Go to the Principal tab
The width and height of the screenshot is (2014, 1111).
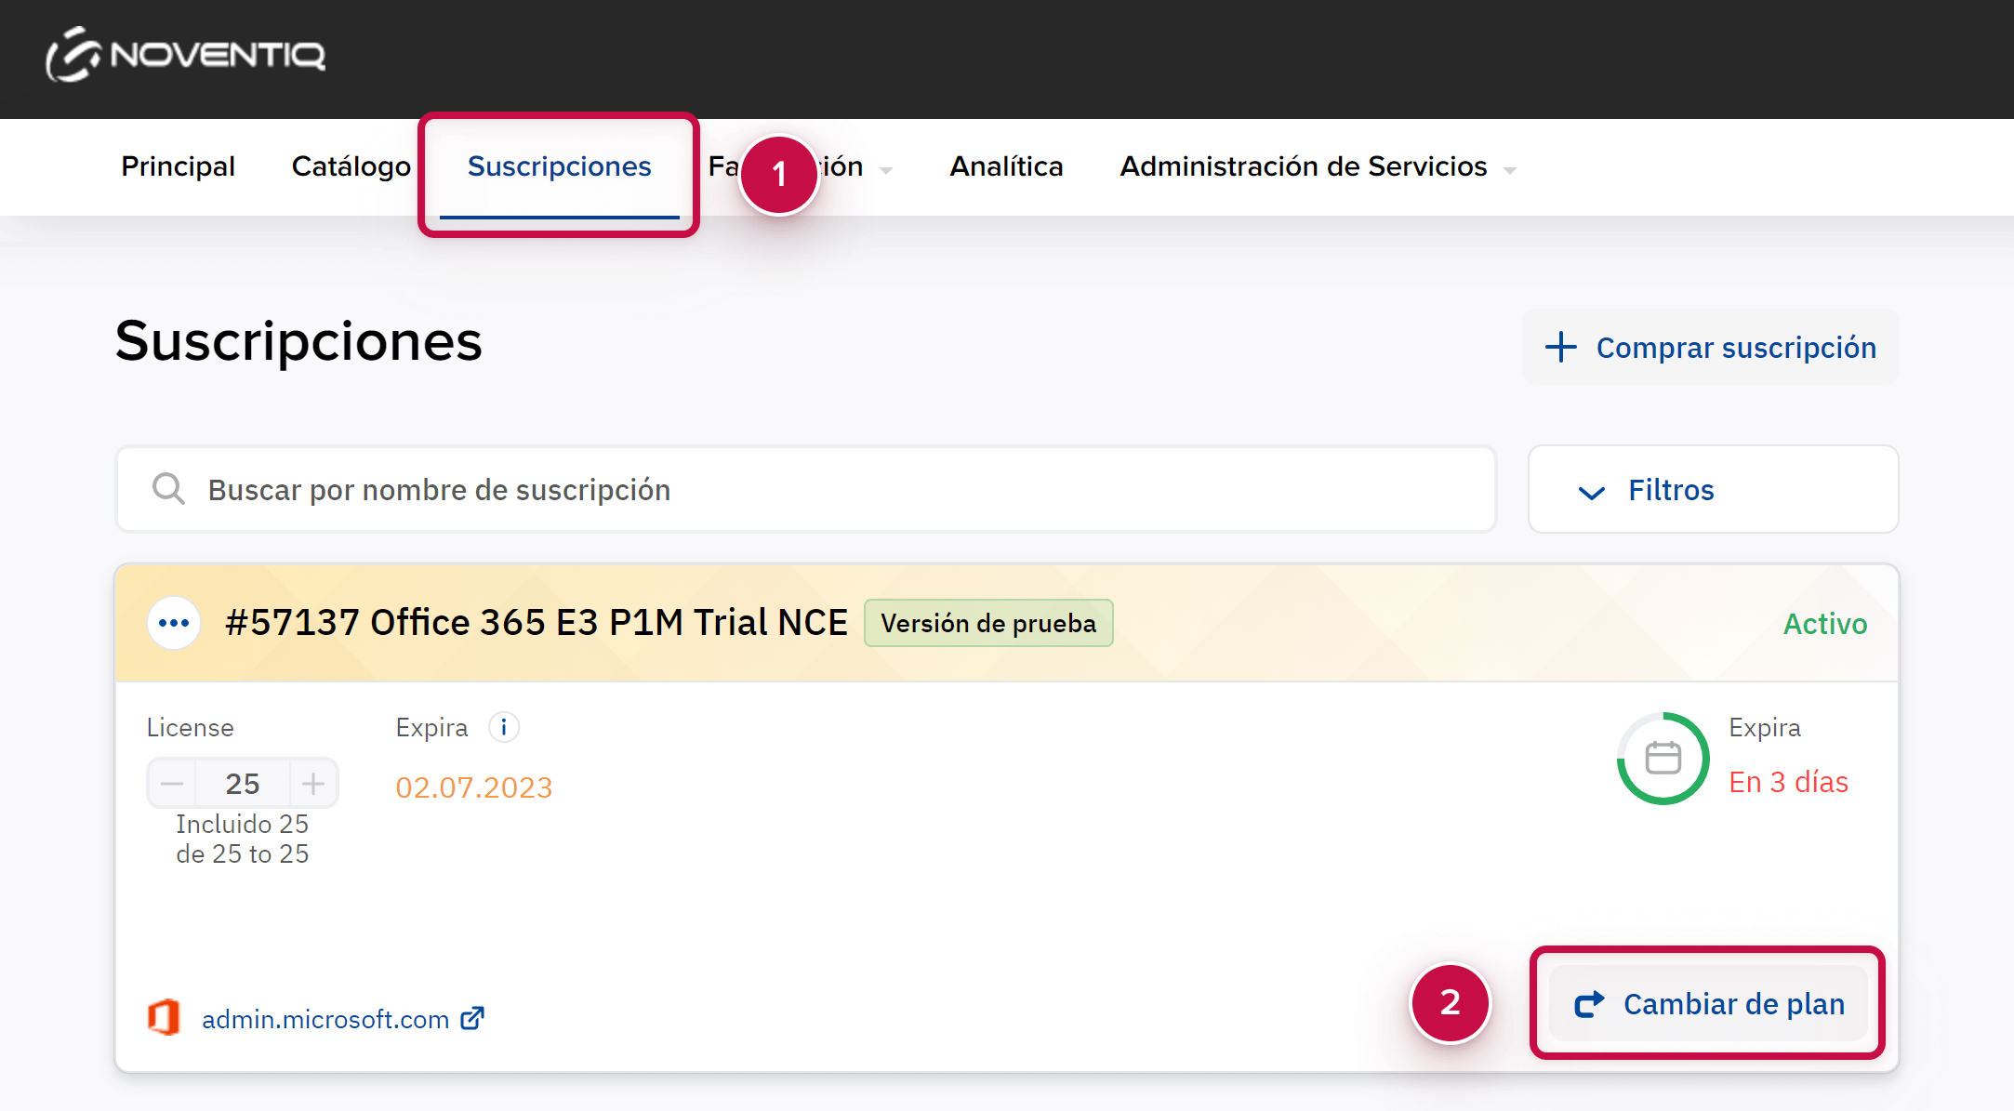178,166
